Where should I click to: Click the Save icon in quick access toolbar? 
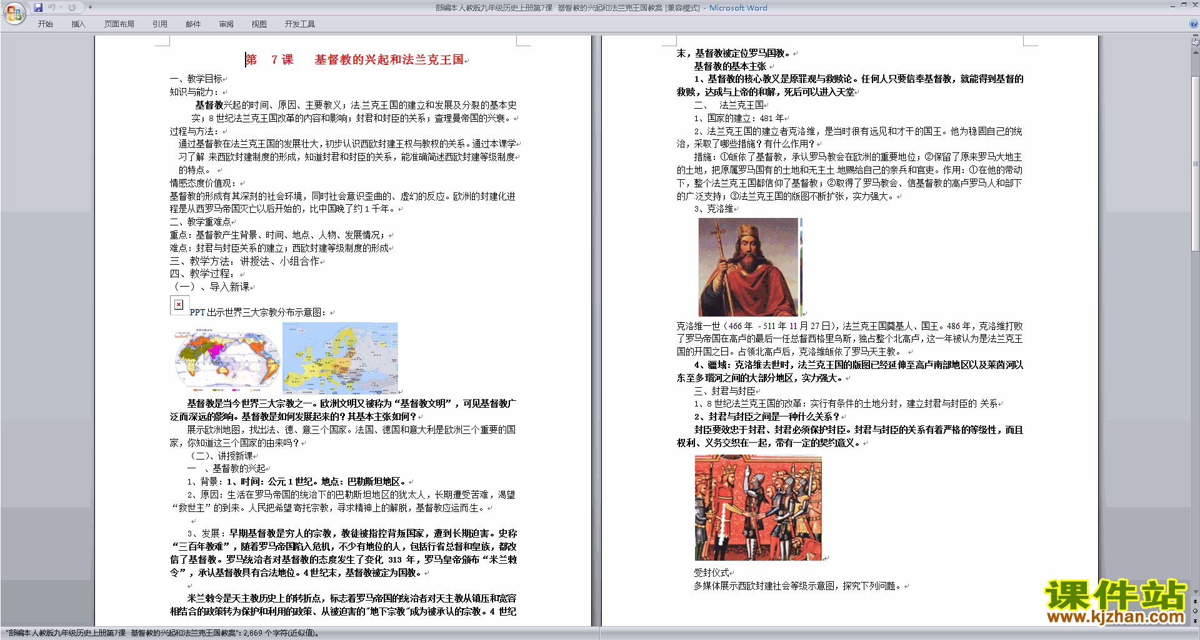click(x=38, y=7)
